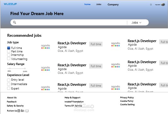168x114 pixels.
Task: Open the About Us footer link
Action: 12,98
